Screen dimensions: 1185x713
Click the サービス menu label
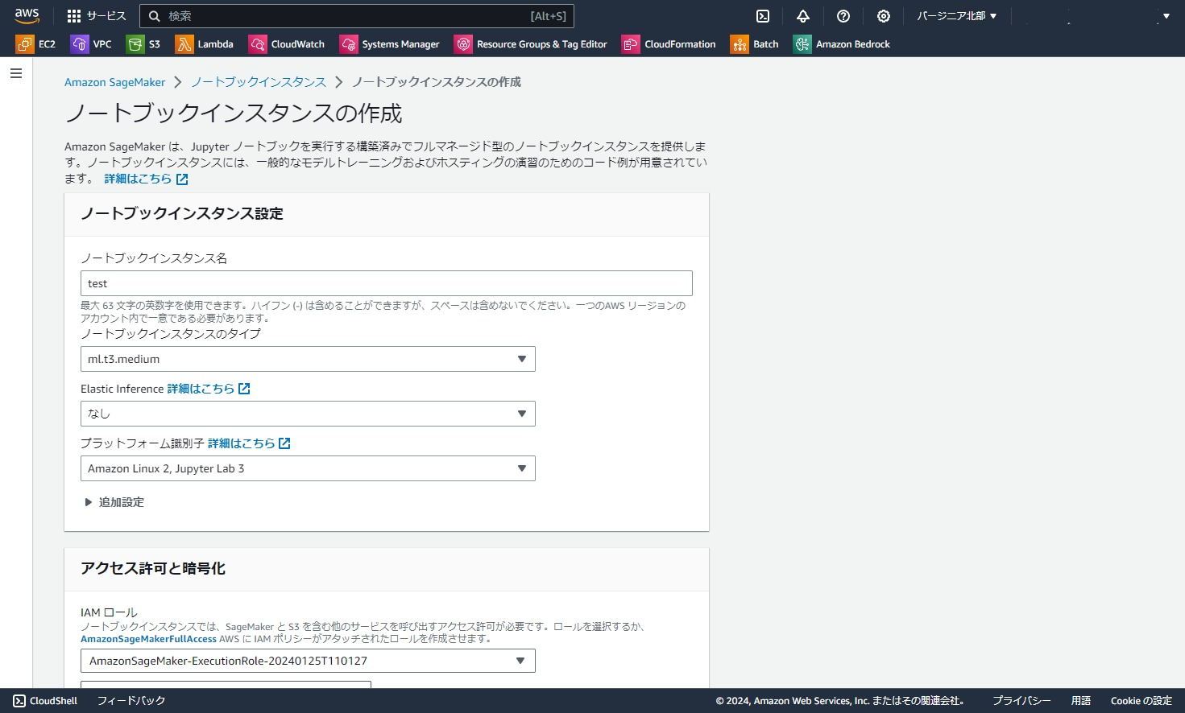click(106, 16)
